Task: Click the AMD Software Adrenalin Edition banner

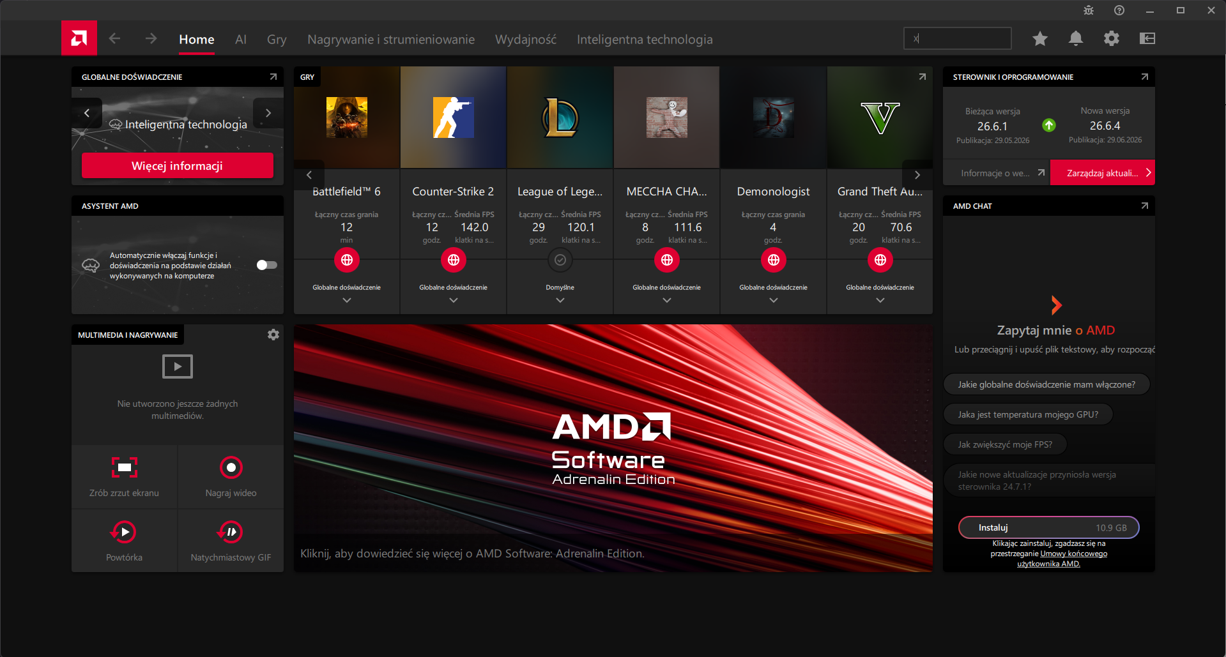Action: (613, 448)
